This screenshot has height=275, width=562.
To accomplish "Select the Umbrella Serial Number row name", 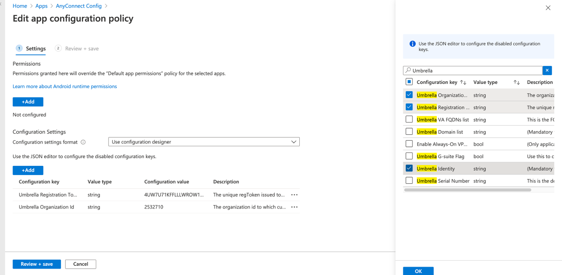I will pyautogui.click(x=443, y=181).
